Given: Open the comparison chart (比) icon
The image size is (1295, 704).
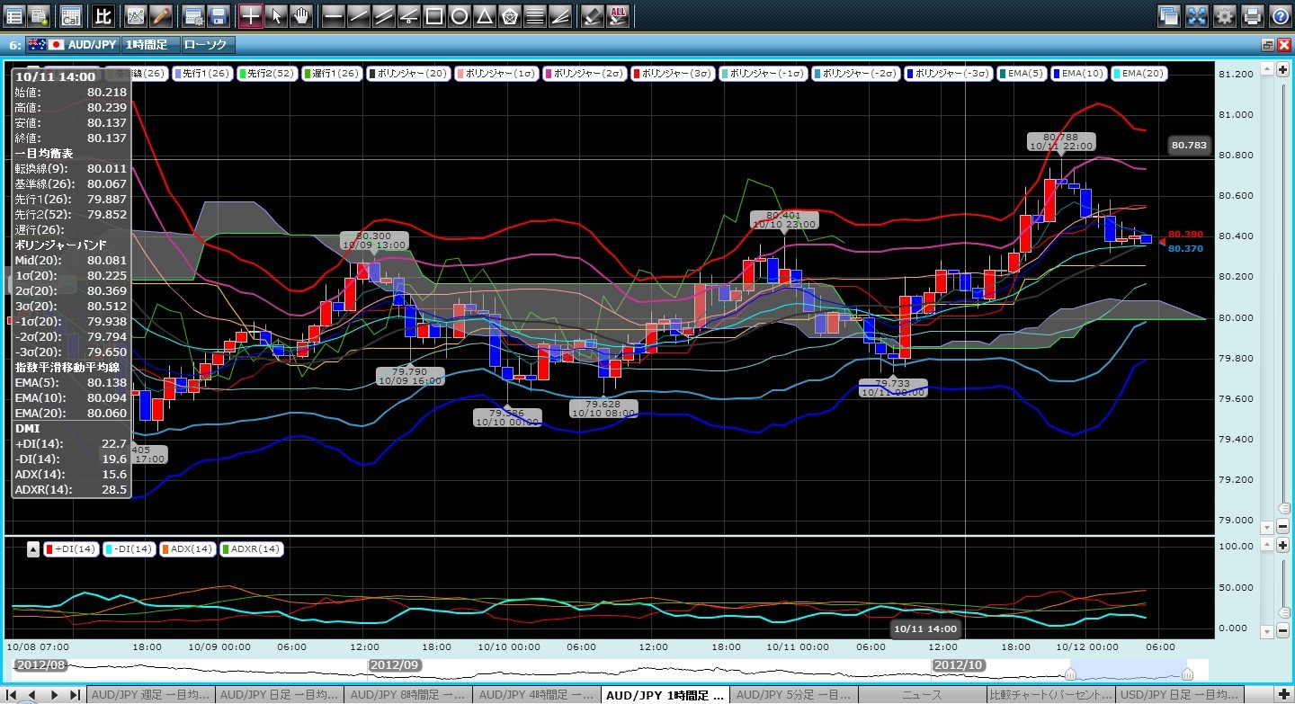Looking at the screenshot, I should pyautogui.click(x=103, y=15).
